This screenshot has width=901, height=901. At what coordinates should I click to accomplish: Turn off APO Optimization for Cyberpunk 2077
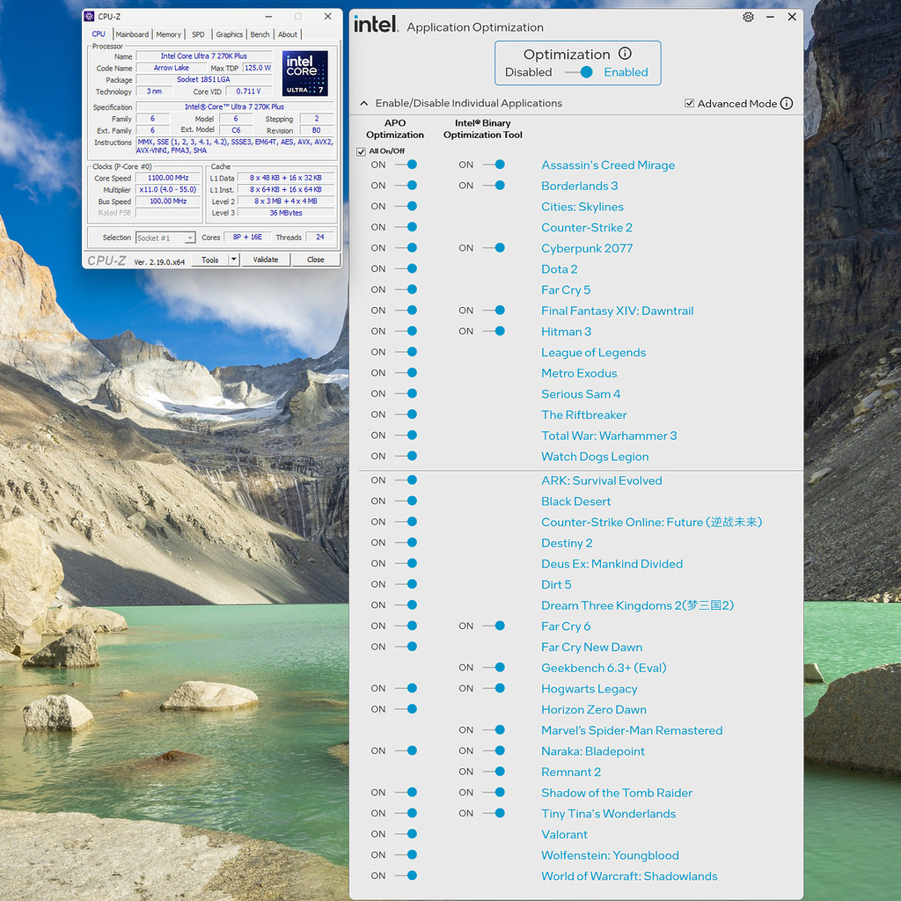(x=406, y=248)
